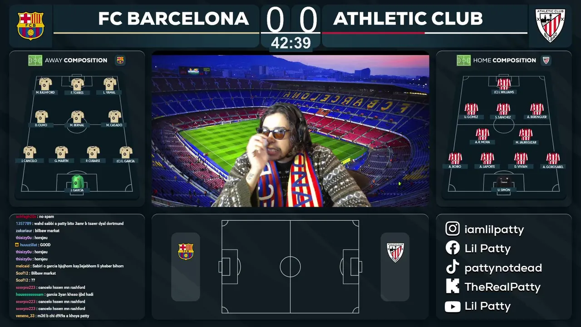Click goalkeeper J. Garcia's green jersey
581x327 pixels.
click(x=78, y=181)
